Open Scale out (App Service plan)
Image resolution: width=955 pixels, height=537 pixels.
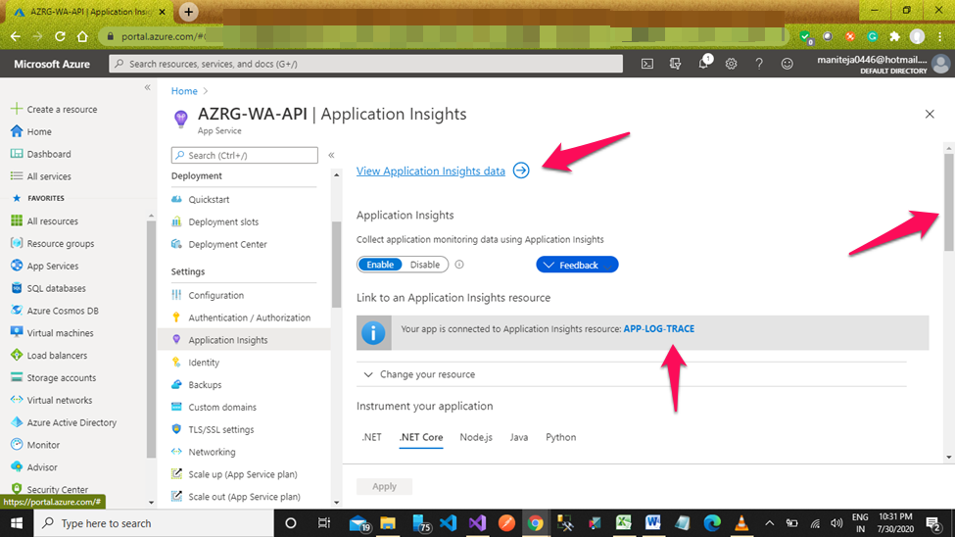tap(244, 497)
